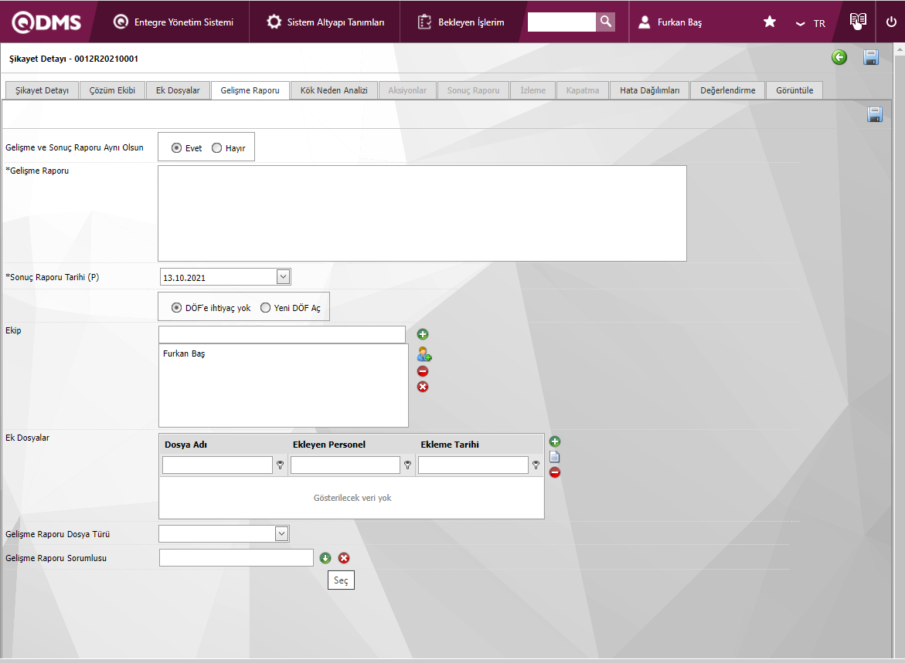Click the Furkan Baş user name
905x663 pixels.
679,22
